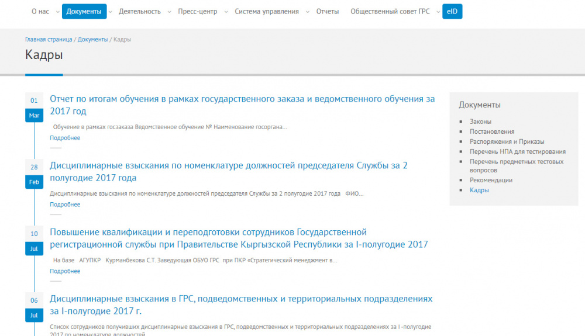Expand the Пресс-центр dropdown chevron
Viewport: 585px width, 336px height.
tap(226, 12)
